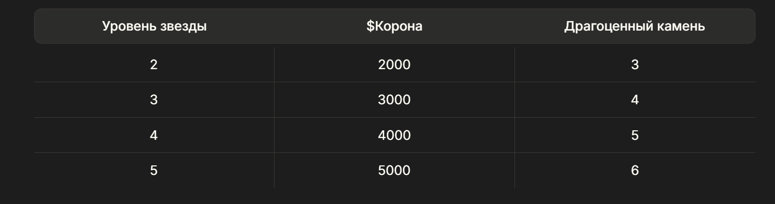Click the "Уровень звезды" column header
This screenshot has height=204, width=775.
point(154,27)
